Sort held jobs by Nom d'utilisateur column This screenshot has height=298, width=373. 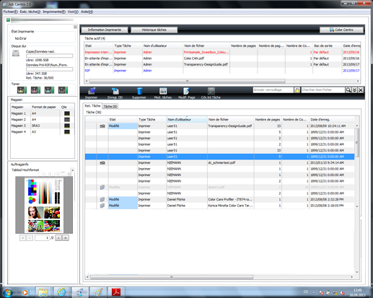click(x=187, y=120)
